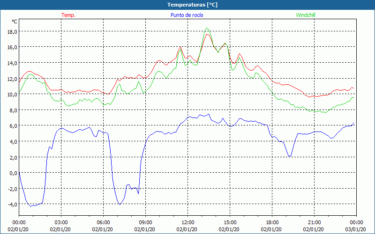The height and width of the screenshot is (234, 375).
Task: Click the 18:00 time axis label
Action: coord(272,222)
